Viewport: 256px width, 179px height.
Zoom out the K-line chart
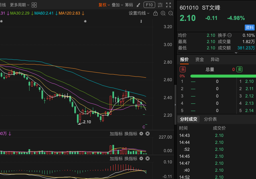coord(171,13)
